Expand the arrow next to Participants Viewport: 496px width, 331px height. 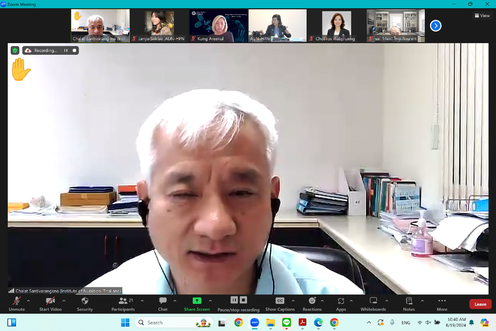click(x=142, y=301)
